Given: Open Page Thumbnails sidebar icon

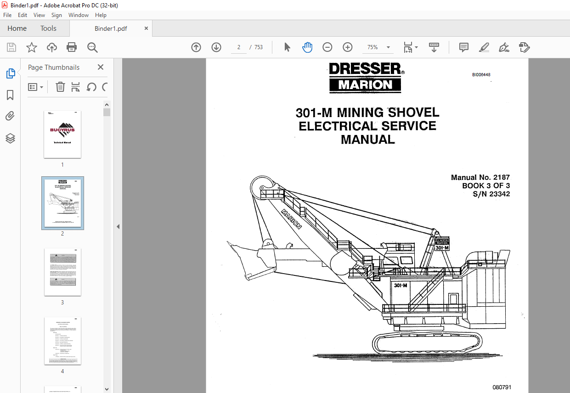Looking at the screenshot, I should pos(10,73).
